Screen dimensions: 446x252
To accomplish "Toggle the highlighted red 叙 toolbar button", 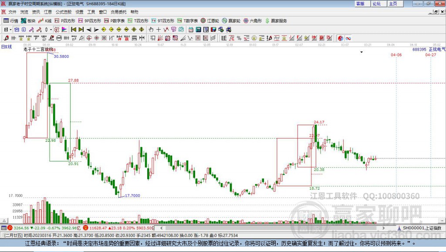I will [57, 29].
